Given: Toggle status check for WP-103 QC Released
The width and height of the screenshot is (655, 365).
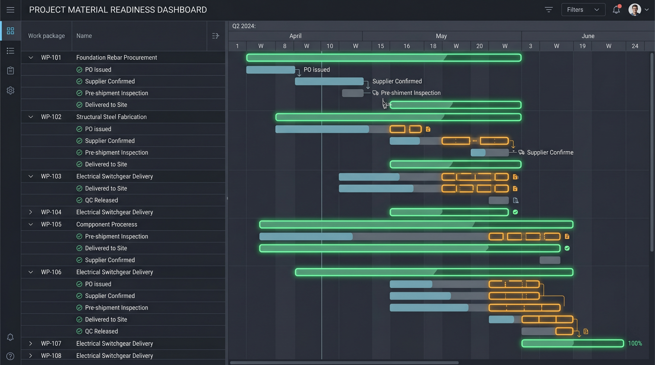Looking at the screenshot, I should (79, 200).
